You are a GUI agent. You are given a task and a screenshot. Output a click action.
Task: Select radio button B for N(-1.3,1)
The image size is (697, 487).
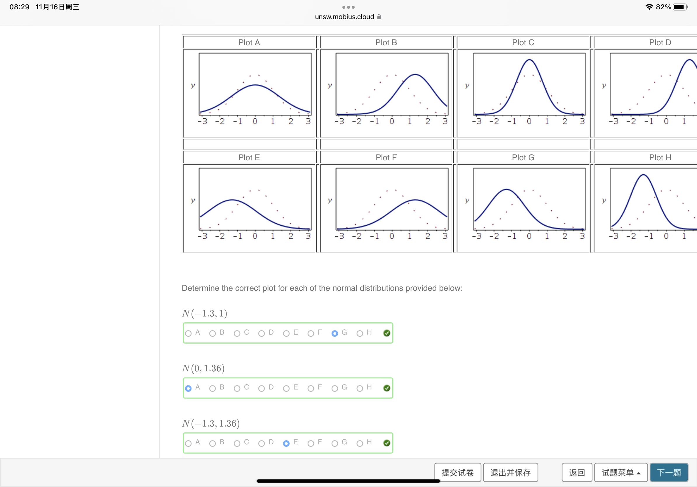coord(212,333)
